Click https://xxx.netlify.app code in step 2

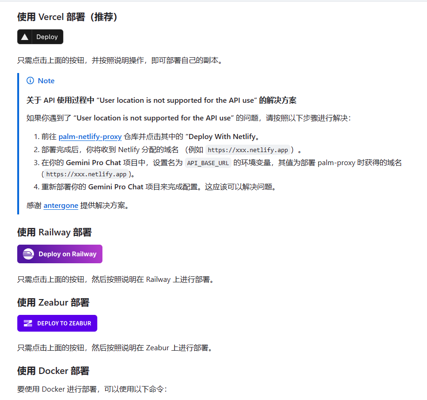coord(248,150)
